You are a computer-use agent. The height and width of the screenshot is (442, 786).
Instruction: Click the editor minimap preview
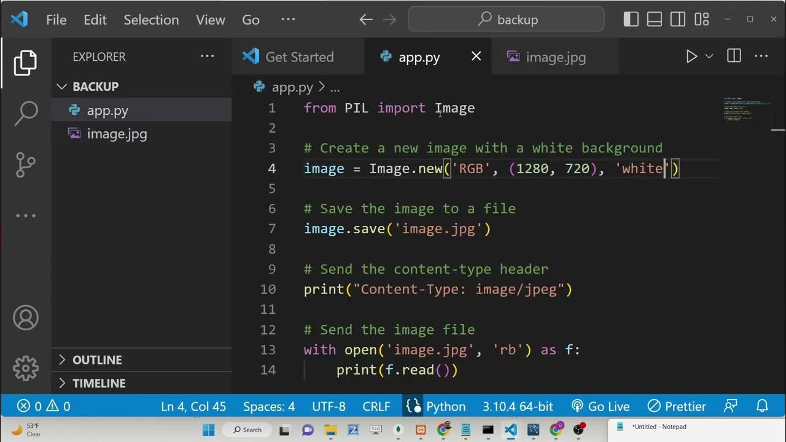click(x=745, y=109)
